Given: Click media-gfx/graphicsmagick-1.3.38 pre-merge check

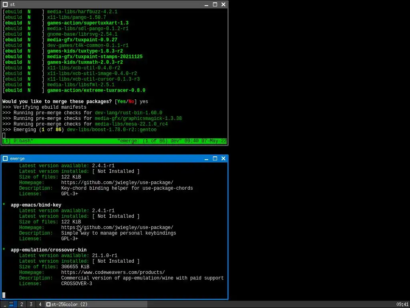Looking at the screenshot, I should [x=138, y=118].
